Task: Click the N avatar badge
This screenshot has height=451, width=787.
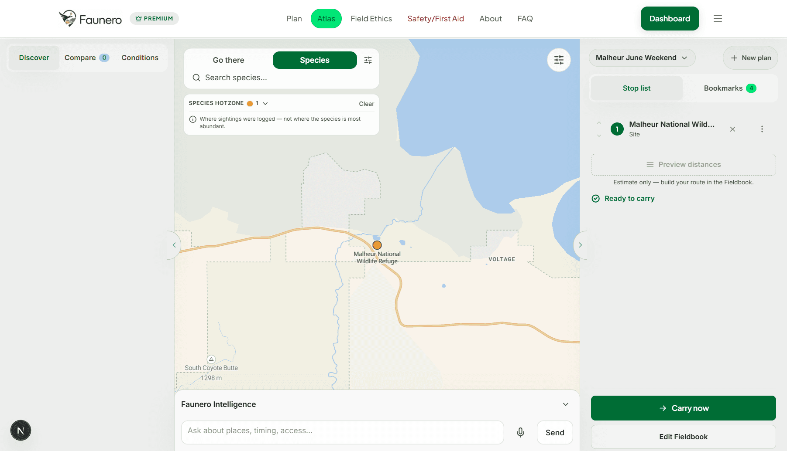Action: click(21, 431)
